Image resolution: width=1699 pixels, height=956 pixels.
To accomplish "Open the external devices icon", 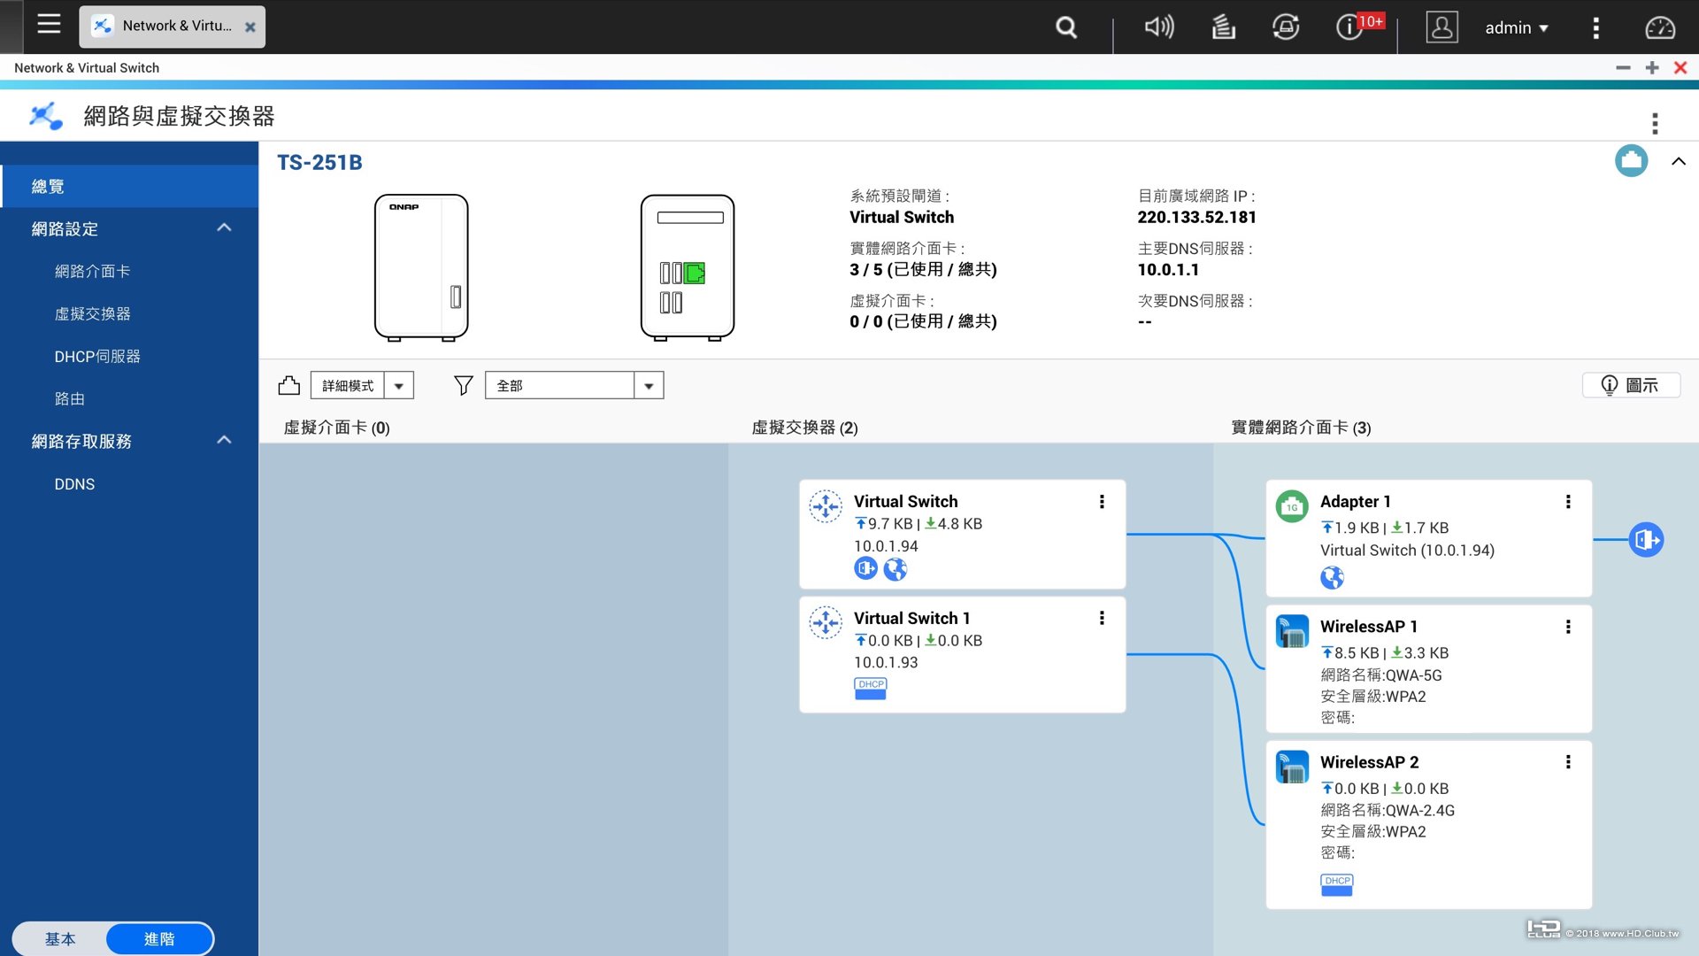I will pos(1286,27).
